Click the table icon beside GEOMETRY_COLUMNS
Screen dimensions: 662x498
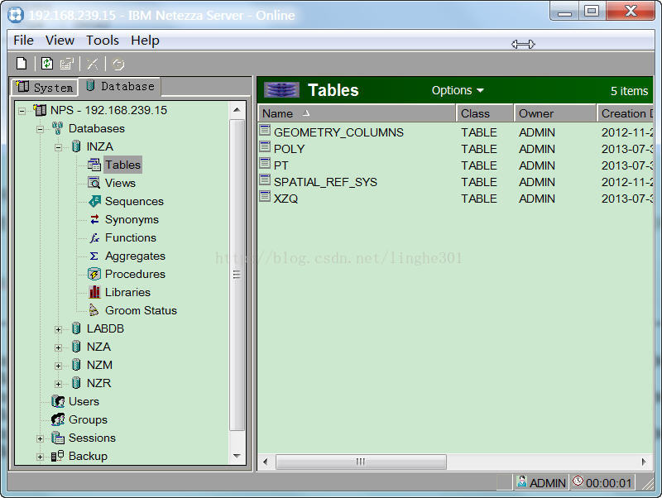pyautogui.click(x=265, y=130)
